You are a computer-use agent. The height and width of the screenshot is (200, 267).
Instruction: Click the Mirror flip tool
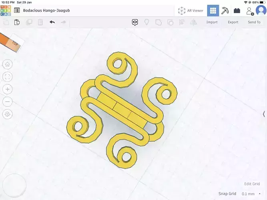click(193, 22)
